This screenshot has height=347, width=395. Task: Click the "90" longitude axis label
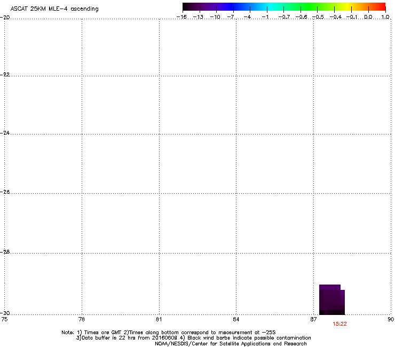391,319
